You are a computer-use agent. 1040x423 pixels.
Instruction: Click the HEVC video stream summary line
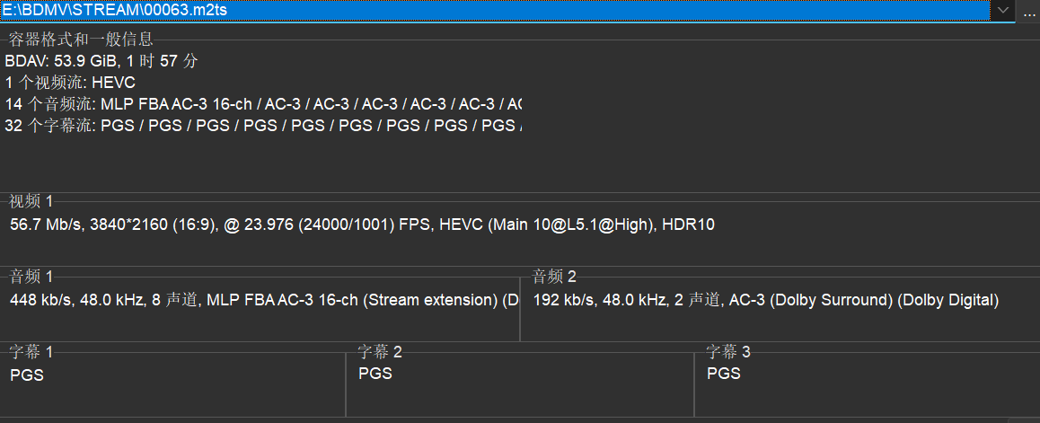click(70, 83)
